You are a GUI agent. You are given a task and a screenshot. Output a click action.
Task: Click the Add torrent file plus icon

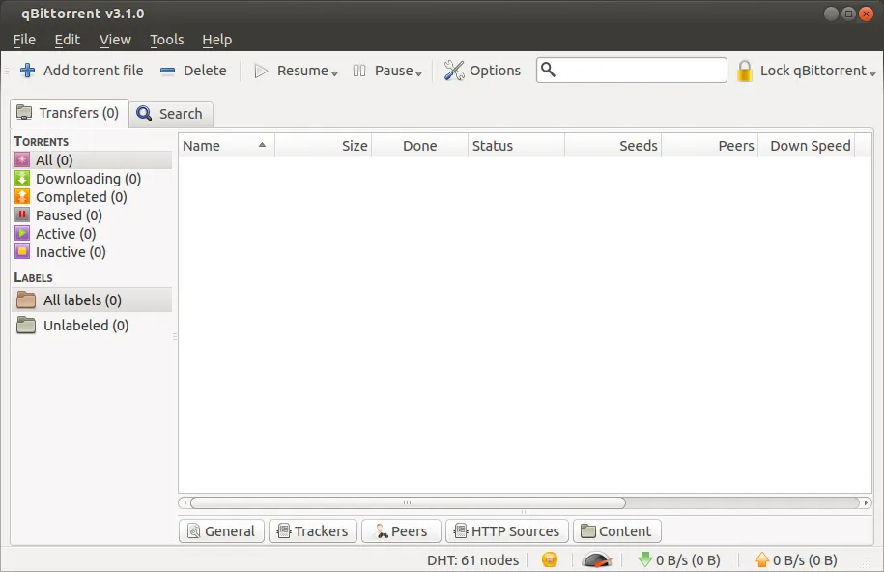(28, 71)
